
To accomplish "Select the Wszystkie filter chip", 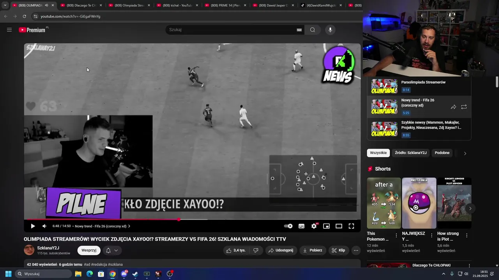I will 378,153.
